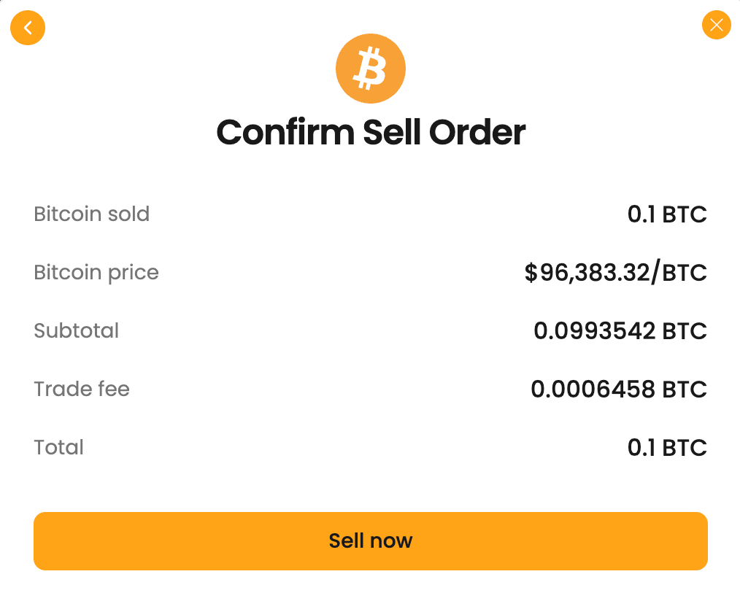Select the 0.0993542 BTC subtotal value

click(x=620, y=331)
